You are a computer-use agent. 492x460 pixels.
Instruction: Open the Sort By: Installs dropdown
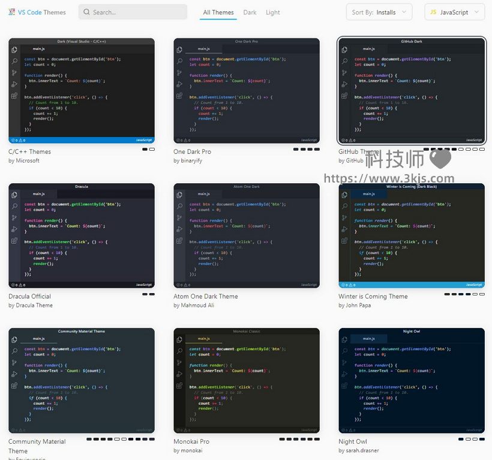[379, 12]
